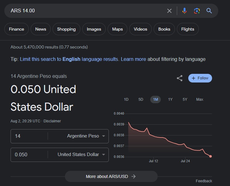Click the 14 Argentine Peso equals heading
Viewport: 230px width, 186px height.
click(x=39, y=76)
